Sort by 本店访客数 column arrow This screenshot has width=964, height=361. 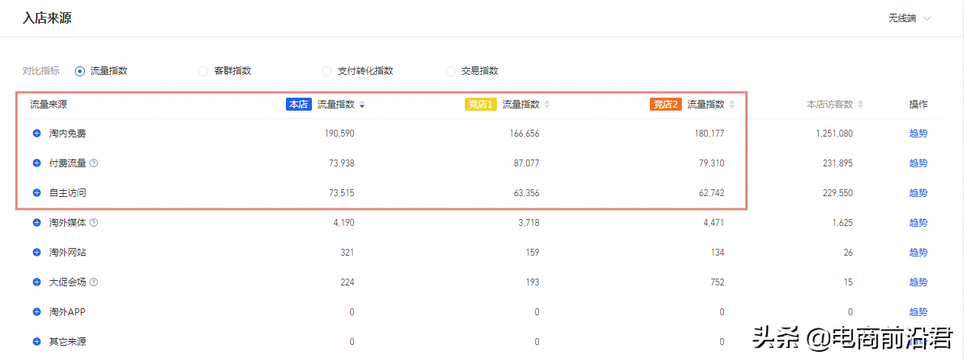click(x=861, y=105)
